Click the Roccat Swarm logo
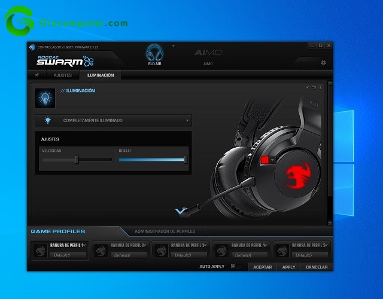The height and width of the screenshot is (299, 383). [x=65, y=61]
